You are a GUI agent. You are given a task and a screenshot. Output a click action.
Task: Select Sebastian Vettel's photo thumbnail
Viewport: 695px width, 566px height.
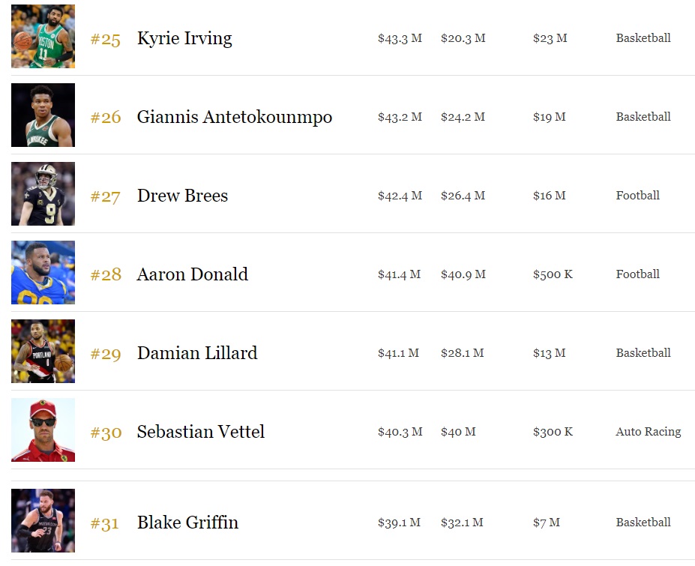pyautogui.click(x=43, y=430)
